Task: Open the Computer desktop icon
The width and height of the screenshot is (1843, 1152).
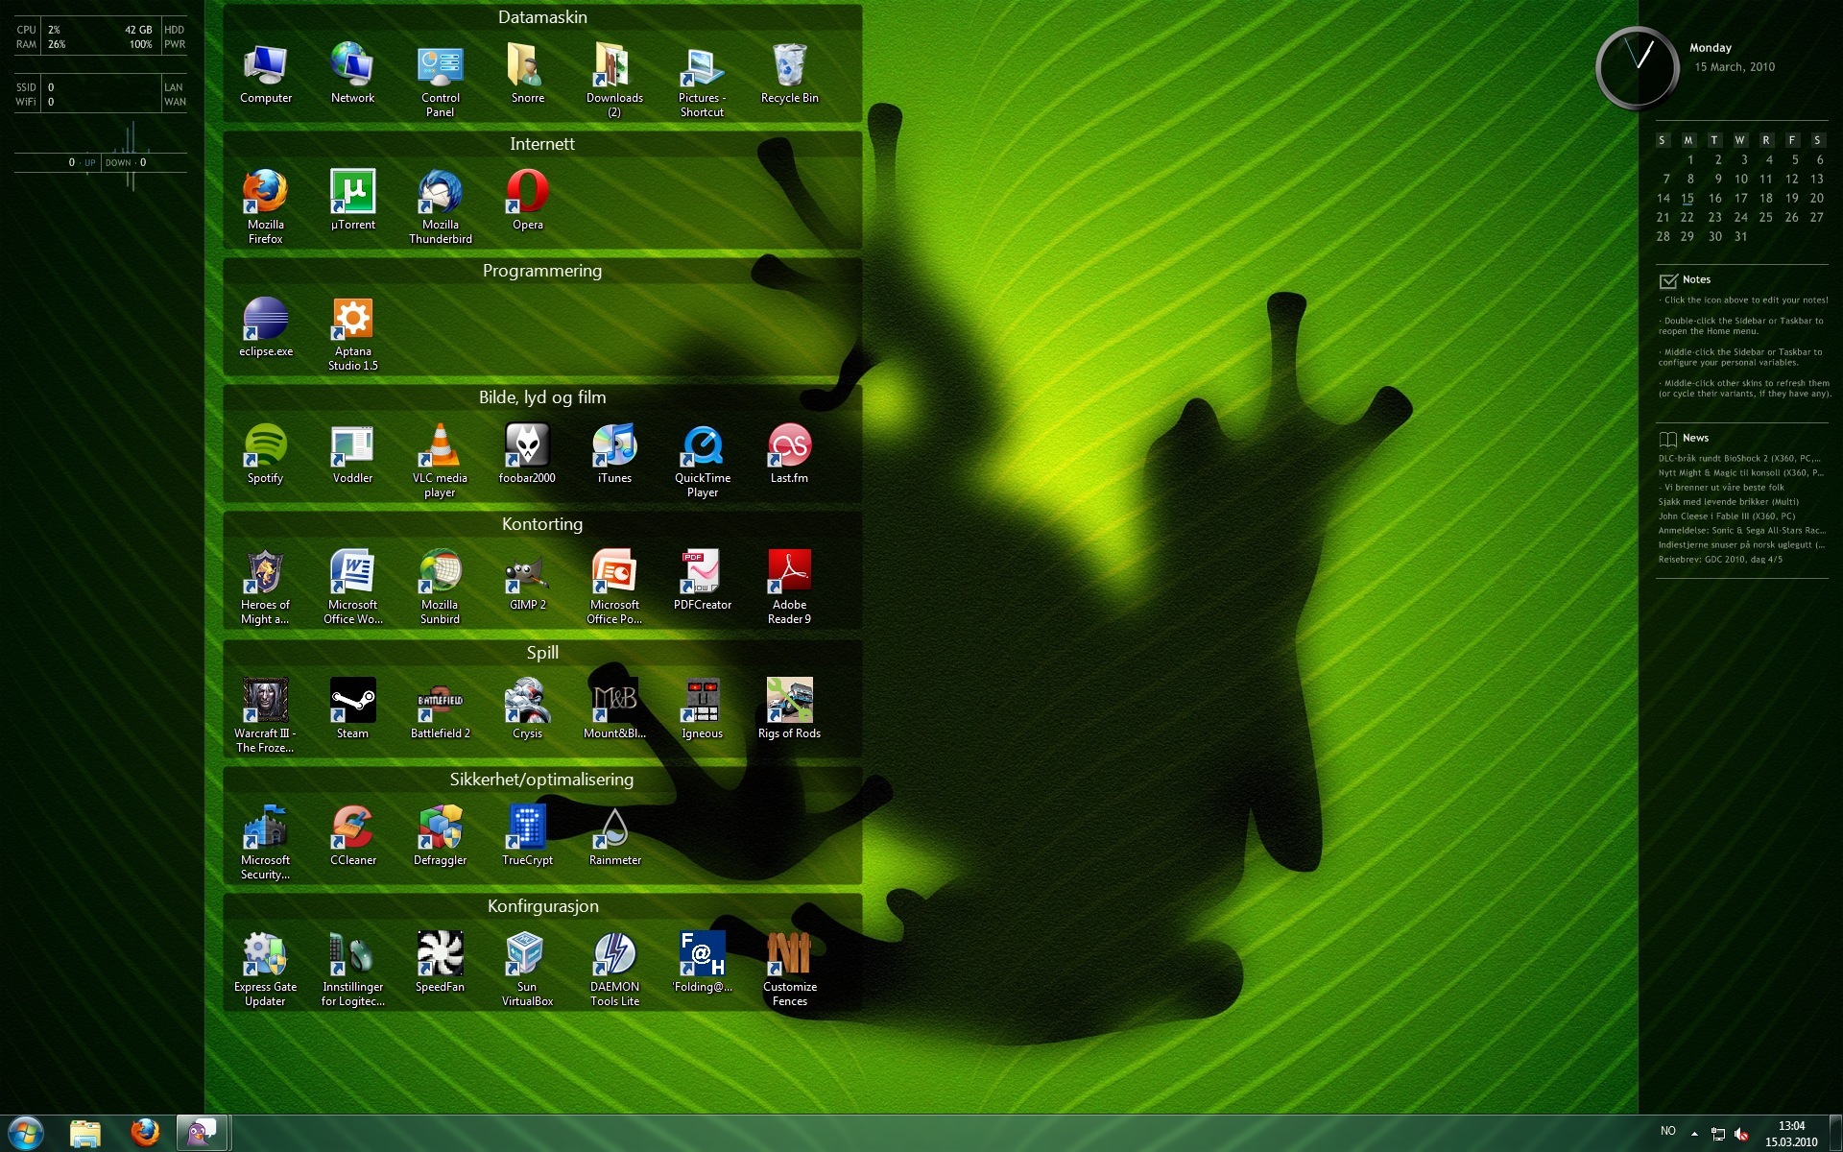Action: click(x=266, y=74)
